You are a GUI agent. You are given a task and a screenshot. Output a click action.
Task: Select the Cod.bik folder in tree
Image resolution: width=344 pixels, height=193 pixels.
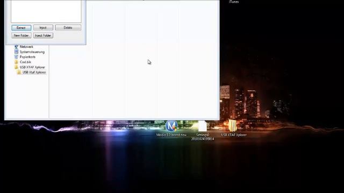[25, 62]
